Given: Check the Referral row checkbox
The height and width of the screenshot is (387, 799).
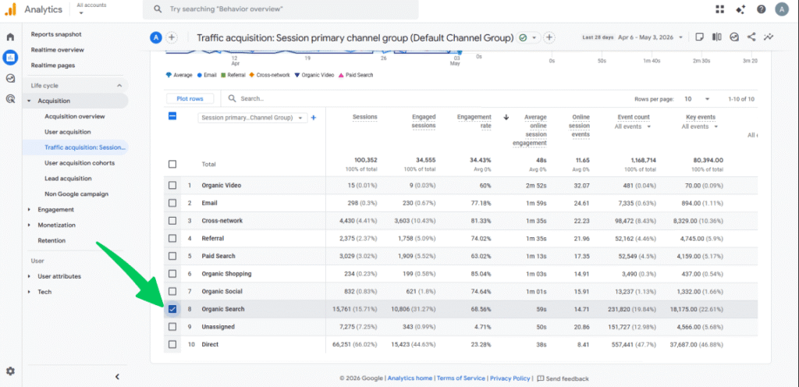Looking at the screenshot, I should pyautogui.click(x=172, y=238).
